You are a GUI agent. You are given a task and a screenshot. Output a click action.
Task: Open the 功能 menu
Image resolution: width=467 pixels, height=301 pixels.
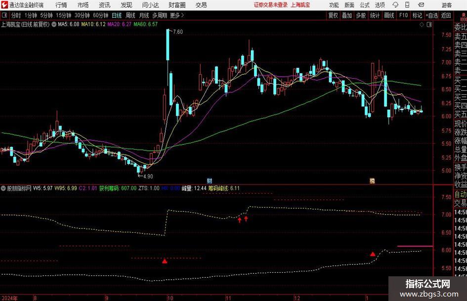click(x=334, y=5)
